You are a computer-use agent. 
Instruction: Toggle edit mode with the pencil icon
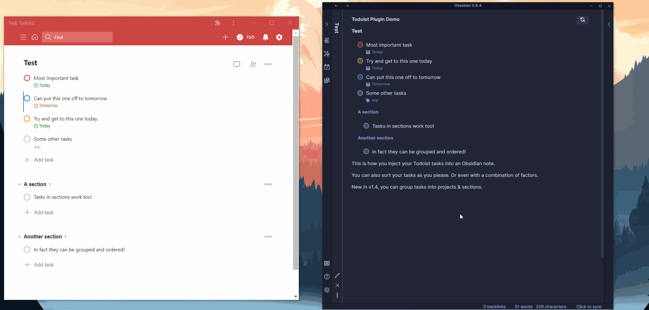coord(338,275)
